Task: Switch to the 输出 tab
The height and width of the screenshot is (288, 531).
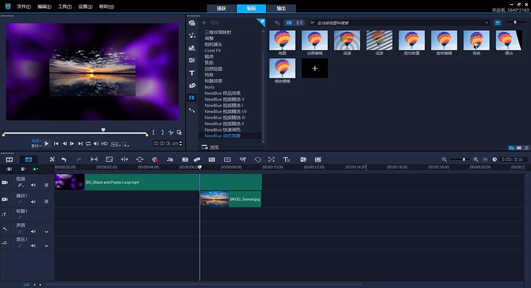Action: [281, 9]
